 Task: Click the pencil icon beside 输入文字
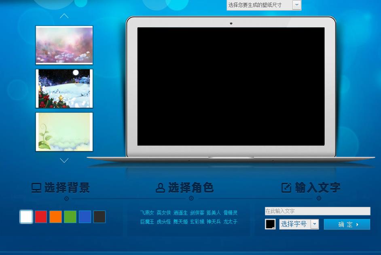[287, 188]
